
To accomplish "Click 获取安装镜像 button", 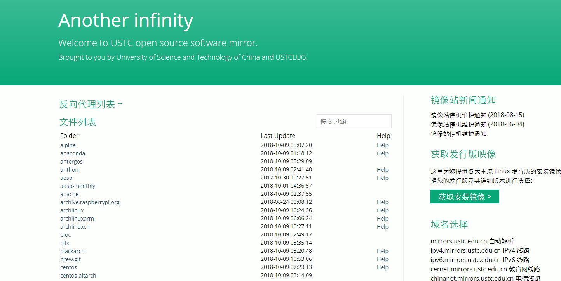I will pyautogui.click(x=465, y=197).
